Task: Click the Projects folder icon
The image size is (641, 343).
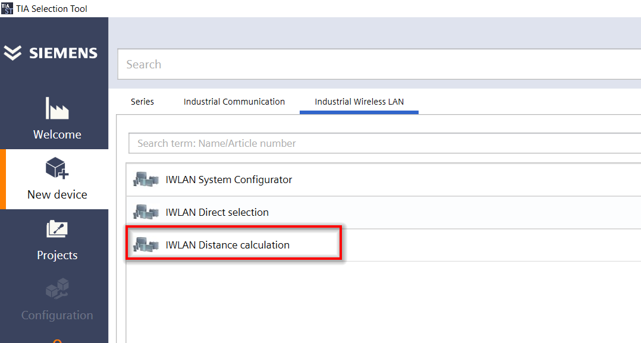Action: point(57,229)
